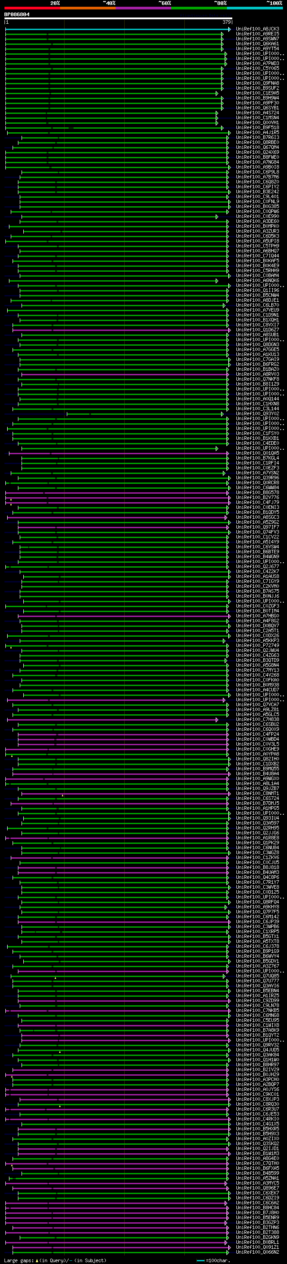This screenshot has height=1264, width=287.
Task: Select purple hit UniRef100_B2V776
Action: [x=257, y=497]
